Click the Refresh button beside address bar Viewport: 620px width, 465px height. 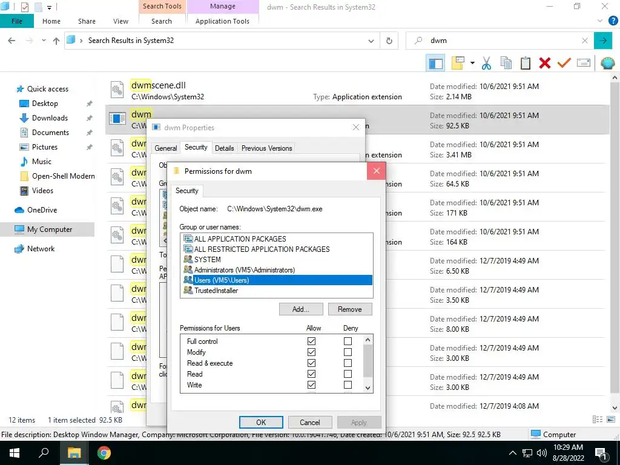(389, 41)
